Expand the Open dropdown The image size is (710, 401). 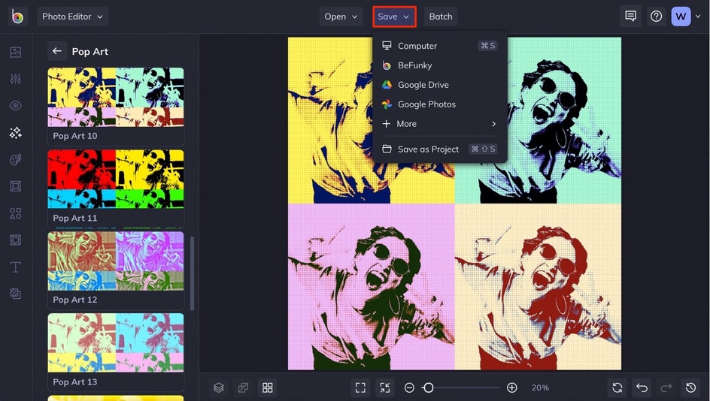pyautogui.click(x=341, y=17)
